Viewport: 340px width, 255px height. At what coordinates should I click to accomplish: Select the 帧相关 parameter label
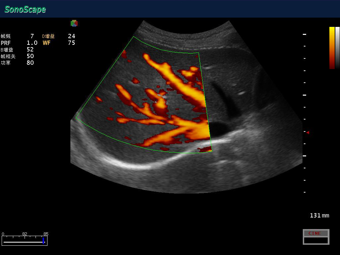pyautogui.click(x=8, y=56)
